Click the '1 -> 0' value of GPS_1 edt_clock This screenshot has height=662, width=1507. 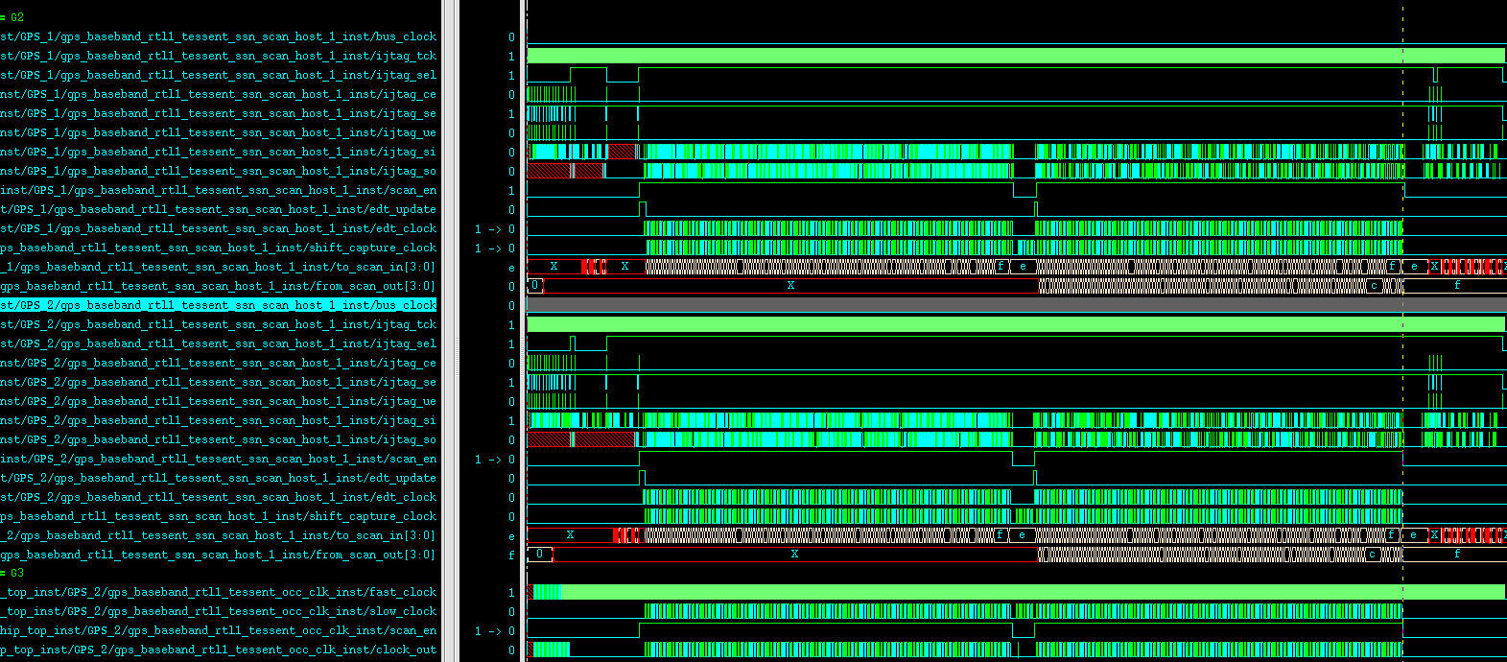[x=494, y=228]
